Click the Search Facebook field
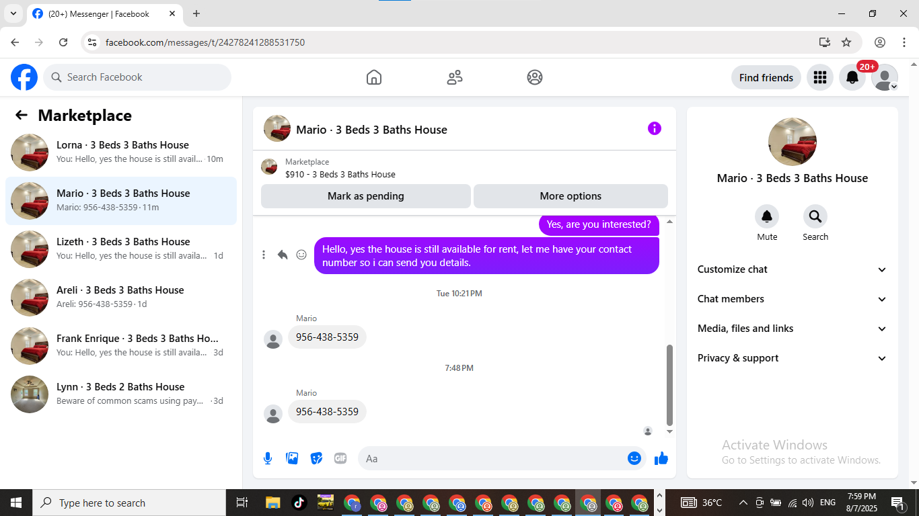Viewport: 919px width, 516px height. point(137,77)
